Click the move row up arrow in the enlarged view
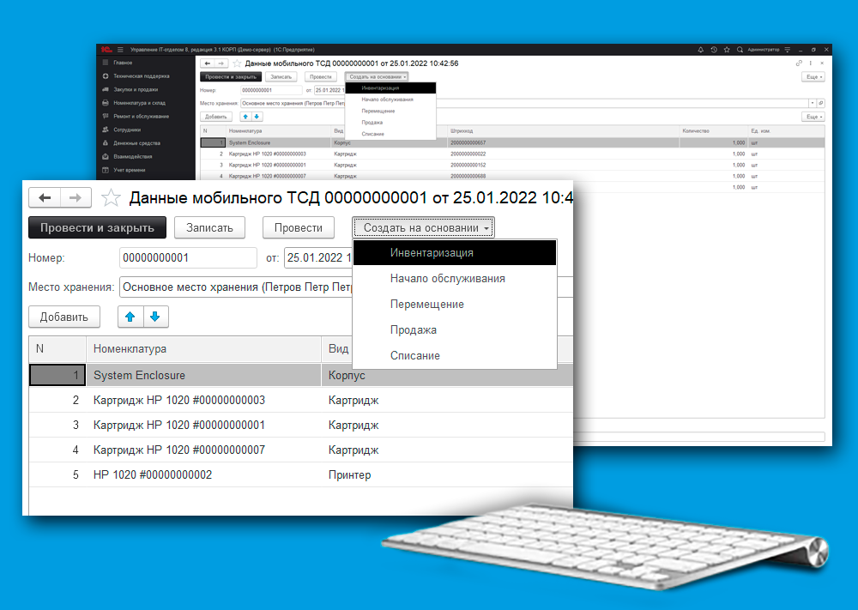858x610 pixels. coord(130,317)
